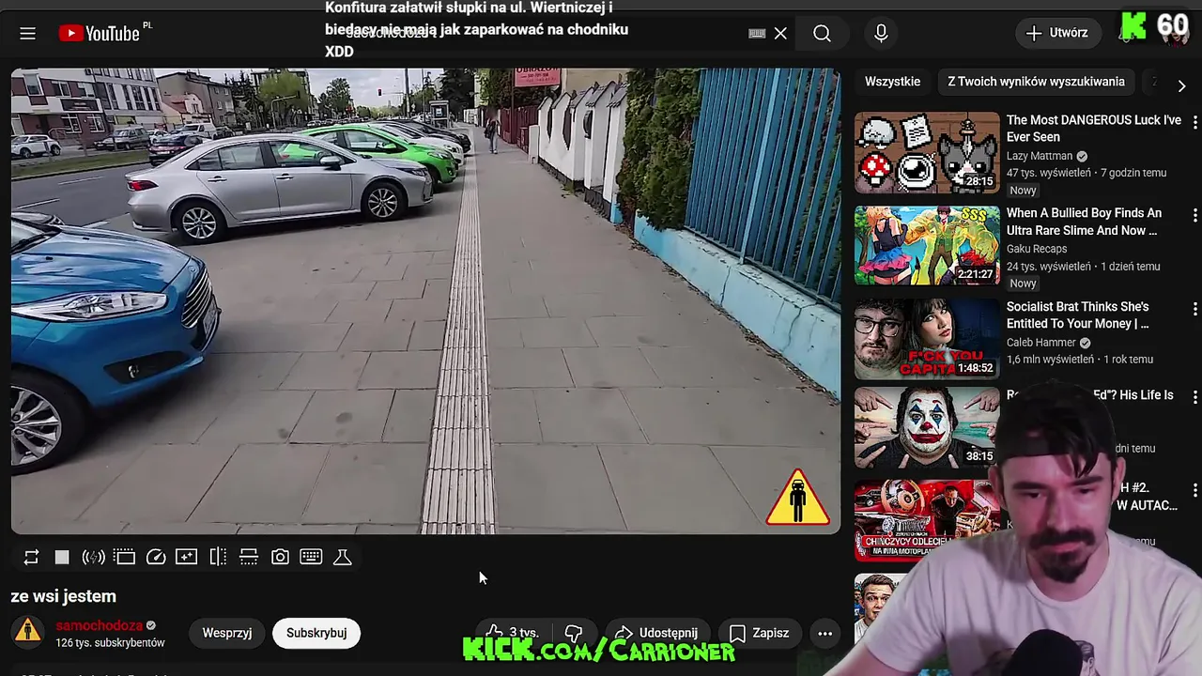1202x676 pixels.
Task: Toggle cinema mode icon under video
Action: 124,557
